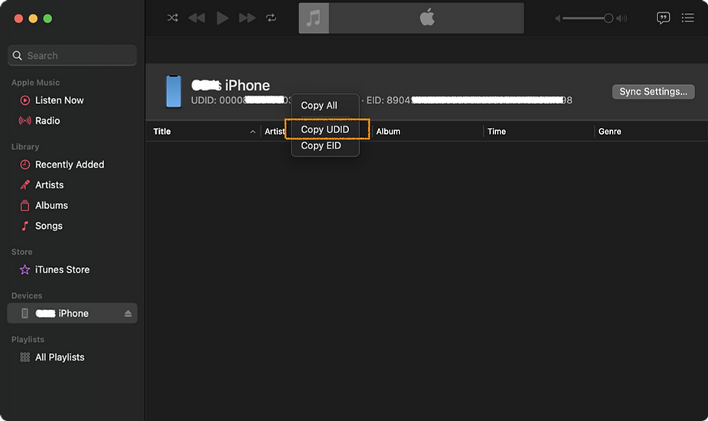Skip back to previous track
Screen dimensions: 708x421
pyautogui.click(x=197, y=18)
